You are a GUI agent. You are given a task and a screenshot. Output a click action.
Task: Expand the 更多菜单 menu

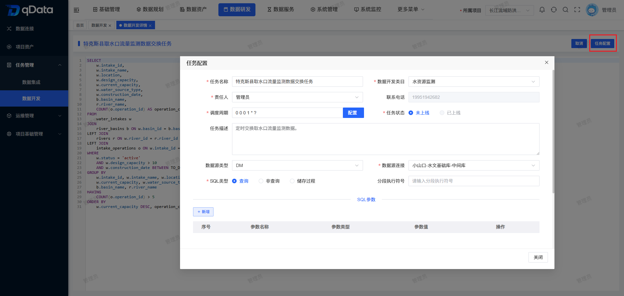tap(411, 9)
